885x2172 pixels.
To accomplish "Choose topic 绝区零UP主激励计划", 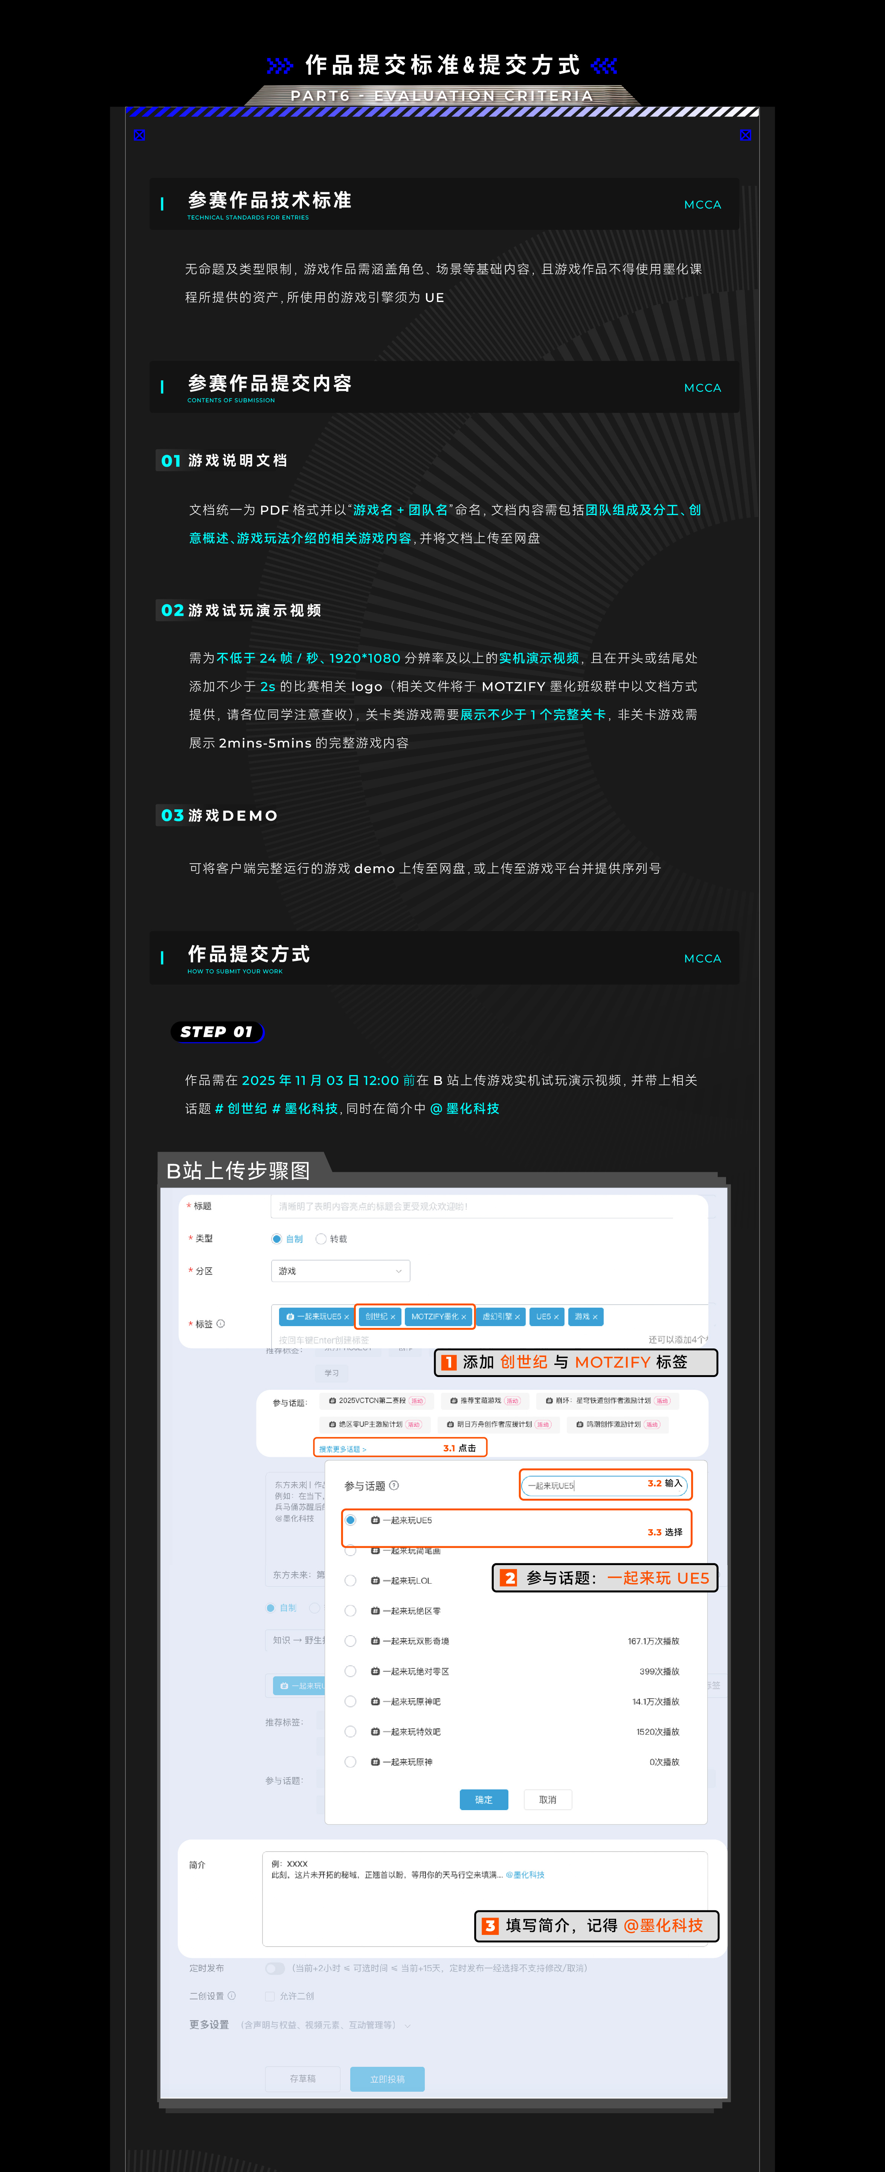I will 375,1424.
